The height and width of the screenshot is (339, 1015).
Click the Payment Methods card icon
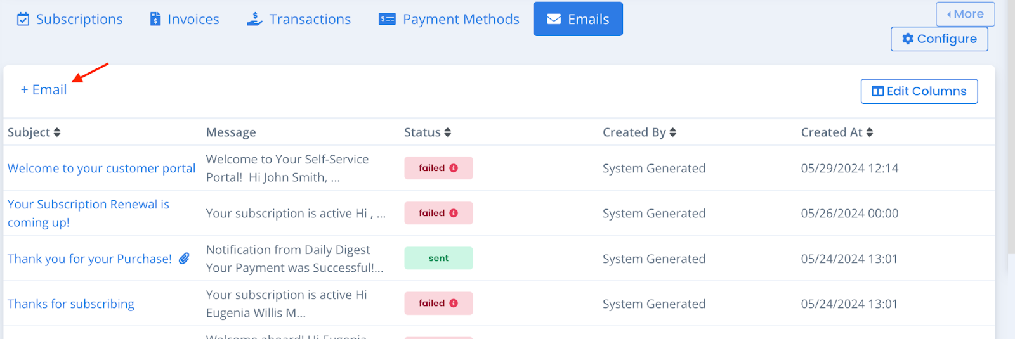click(x=387, y=19)
